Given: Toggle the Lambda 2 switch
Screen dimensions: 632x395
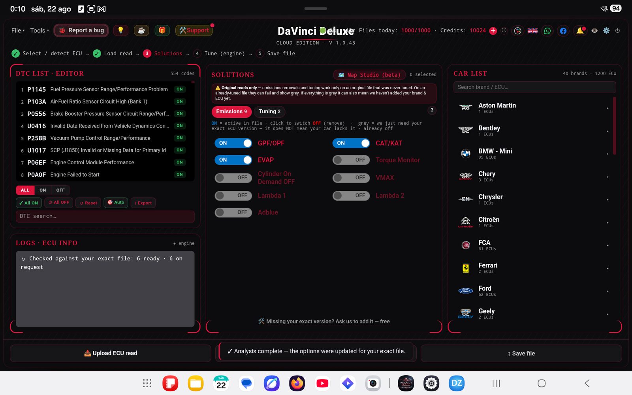Looking at the screenshot, I should pos(351,196).
